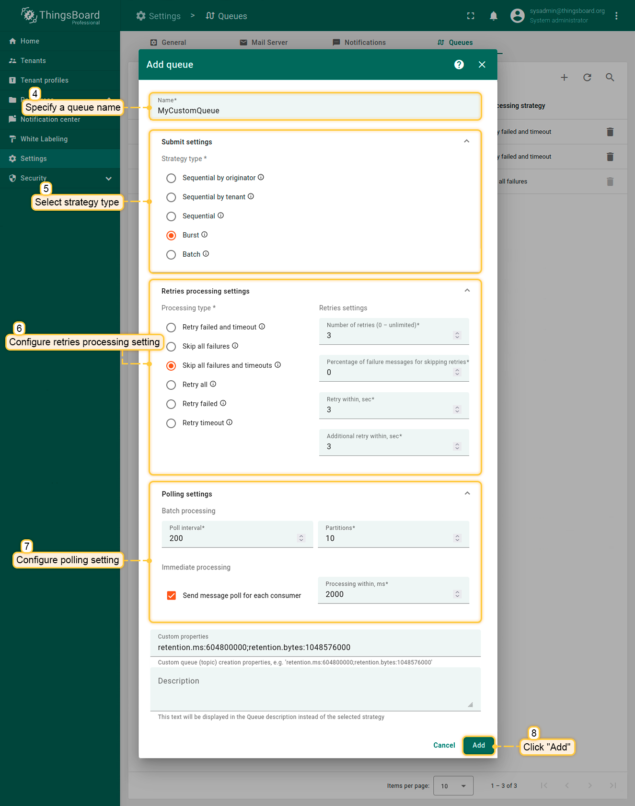Click the add queue plus icon
This screenshot has height=806, width=635.
[564, 78]
